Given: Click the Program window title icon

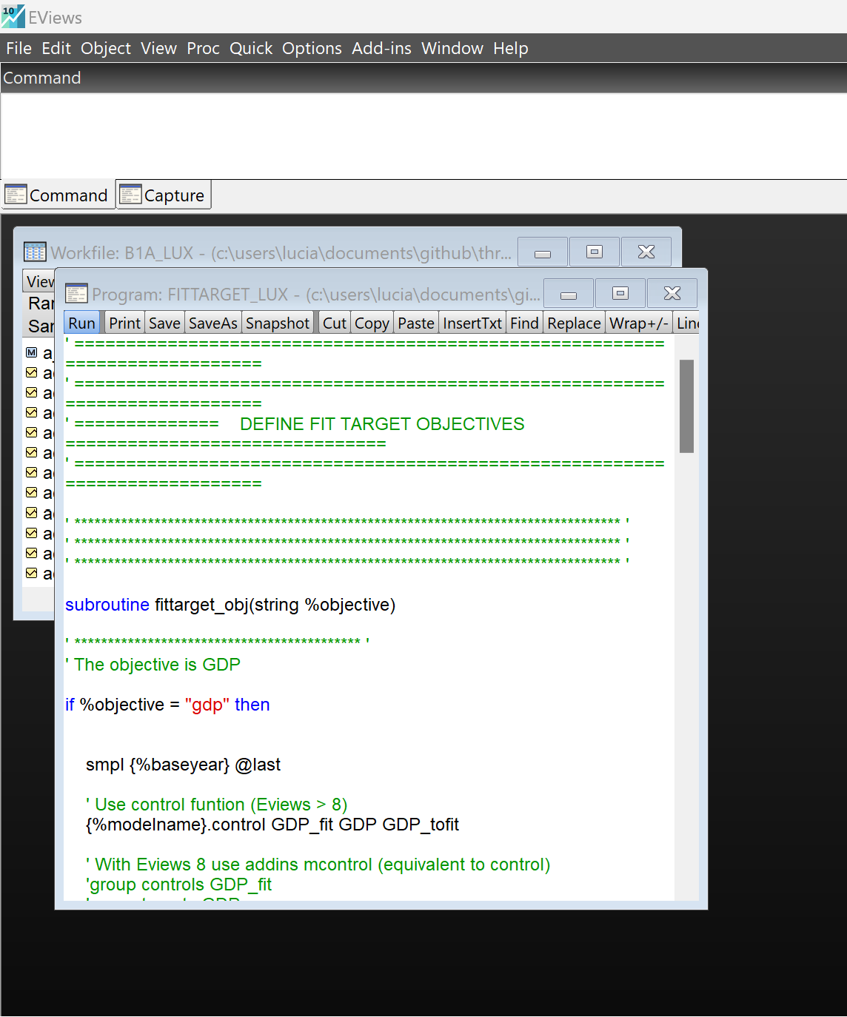Looking at the screenshot, I should pos(76,293).
